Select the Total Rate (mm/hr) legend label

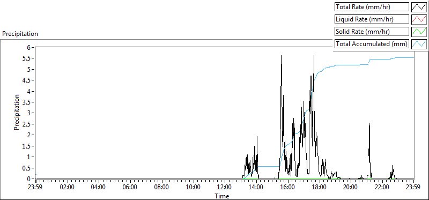[x=372, y=7]
